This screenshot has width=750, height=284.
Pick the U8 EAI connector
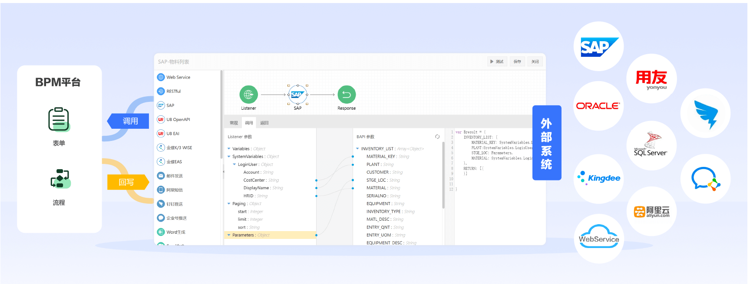[x=168, y=134]
